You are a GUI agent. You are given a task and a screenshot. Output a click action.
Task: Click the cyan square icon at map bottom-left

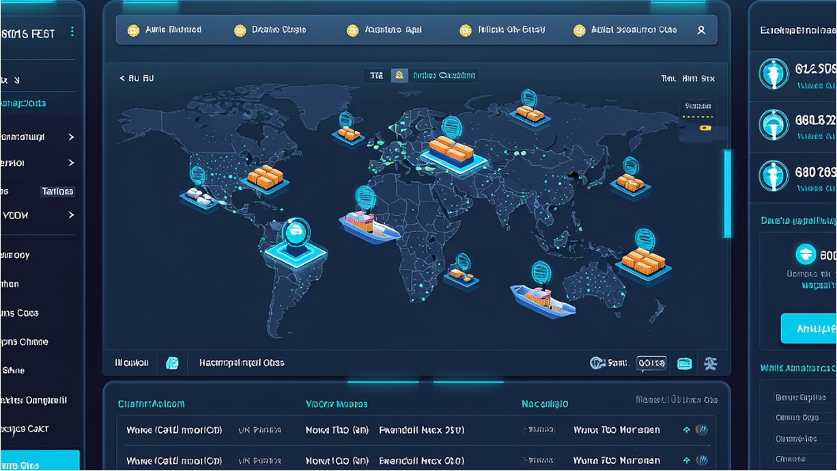pyautogui.click(x=172, y=363)
